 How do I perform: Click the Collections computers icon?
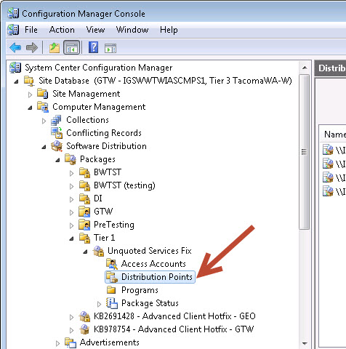coord(56,120)
